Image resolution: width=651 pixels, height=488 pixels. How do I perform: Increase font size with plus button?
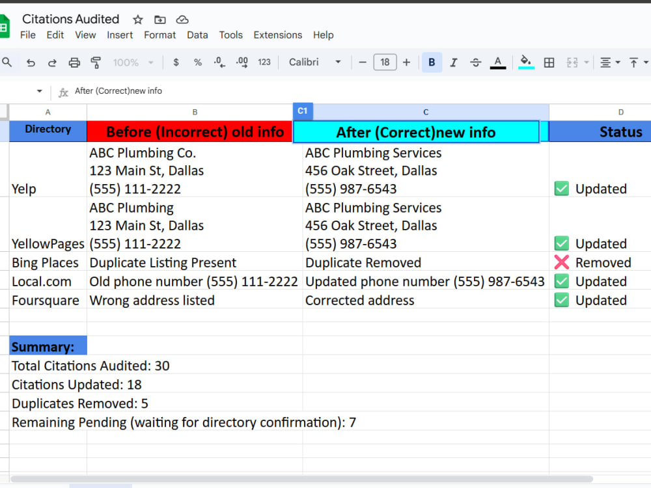tap(406, 62)
